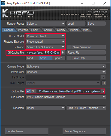Switch to the Misc tab
Screen dimensions: 111x136
tap(86, 30)
